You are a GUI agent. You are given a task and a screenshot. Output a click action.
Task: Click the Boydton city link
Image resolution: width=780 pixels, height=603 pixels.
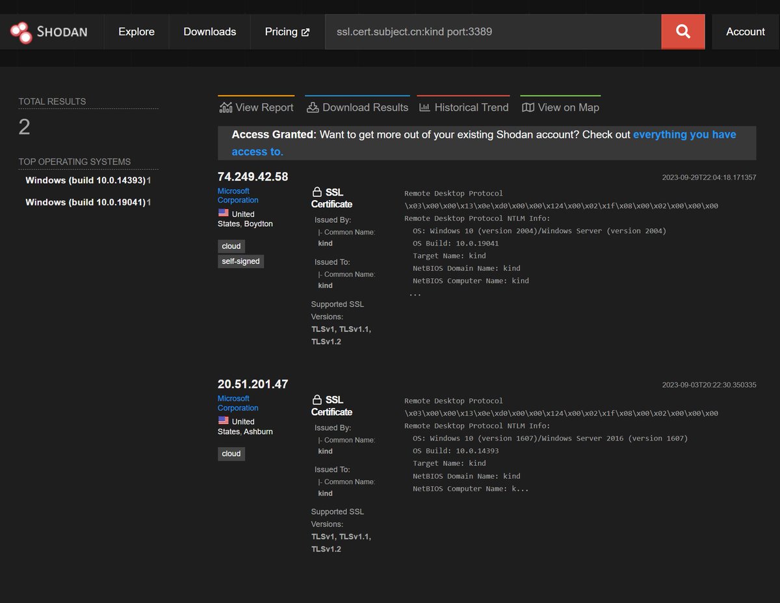pyautogui.click(x=259, y=224)
